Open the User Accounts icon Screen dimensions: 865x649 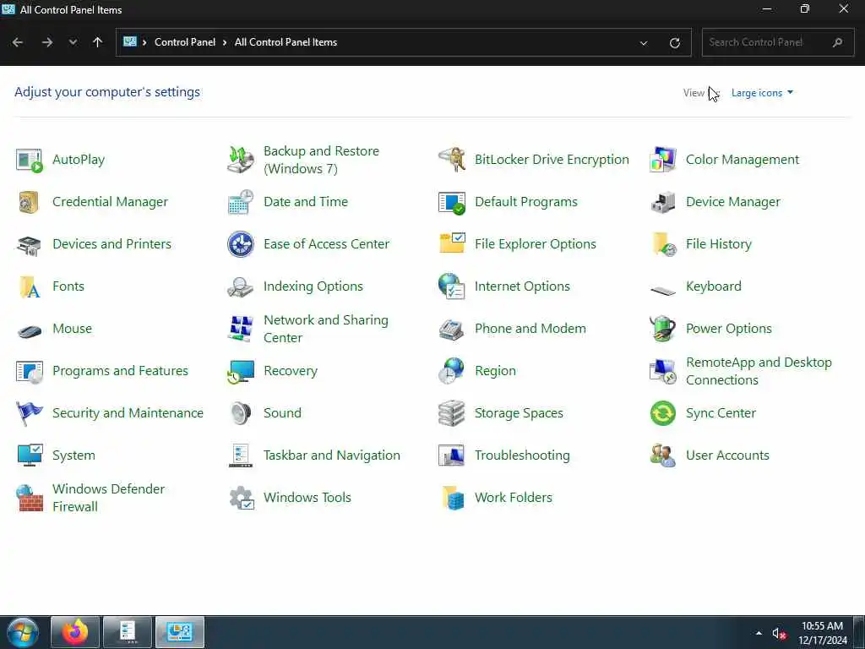coord(662,455)
